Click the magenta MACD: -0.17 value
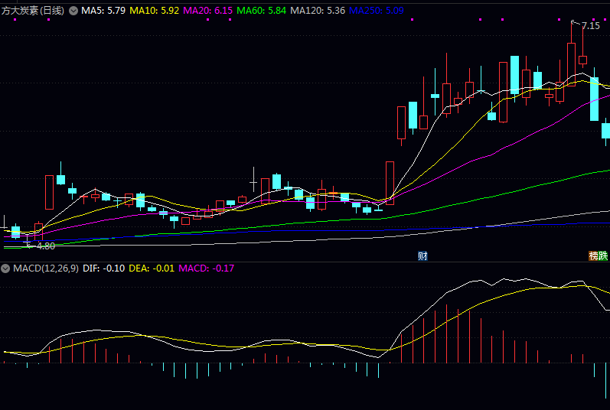The width and height of the screenshot is (610, 410). [x=206, y=268]
